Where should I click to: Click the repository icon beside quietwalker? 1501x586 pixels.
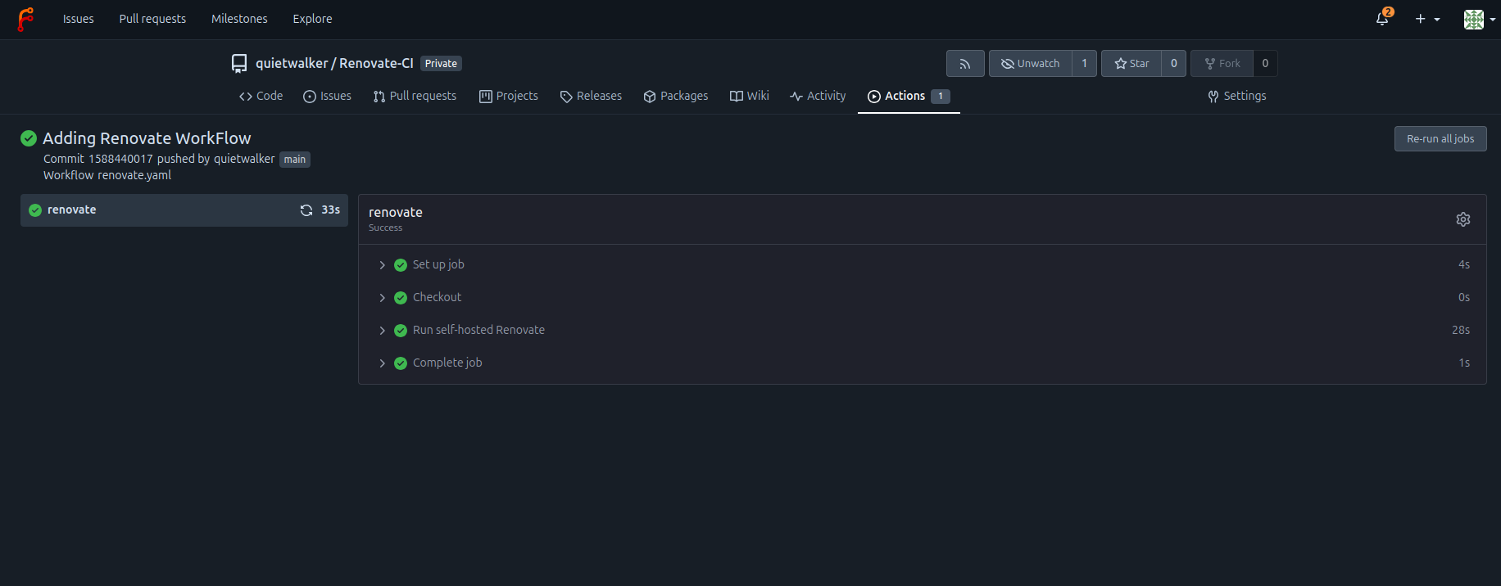239,64
